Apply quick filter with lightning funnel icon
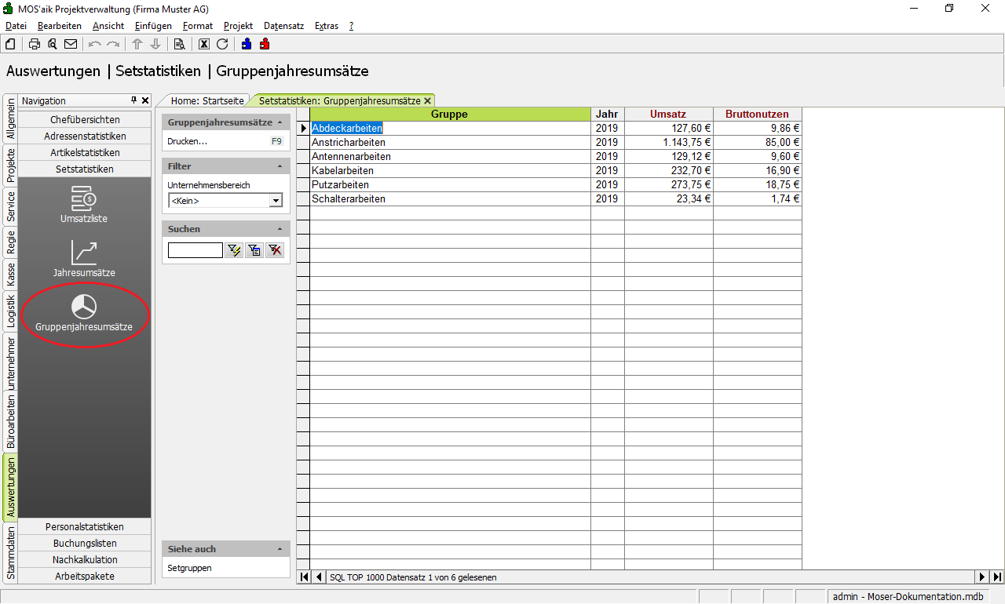The image size is (1005, 604). (x=234, y=250)
